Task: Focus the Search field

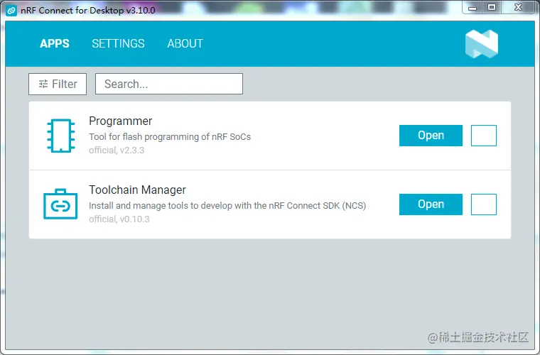Action: 169,84
